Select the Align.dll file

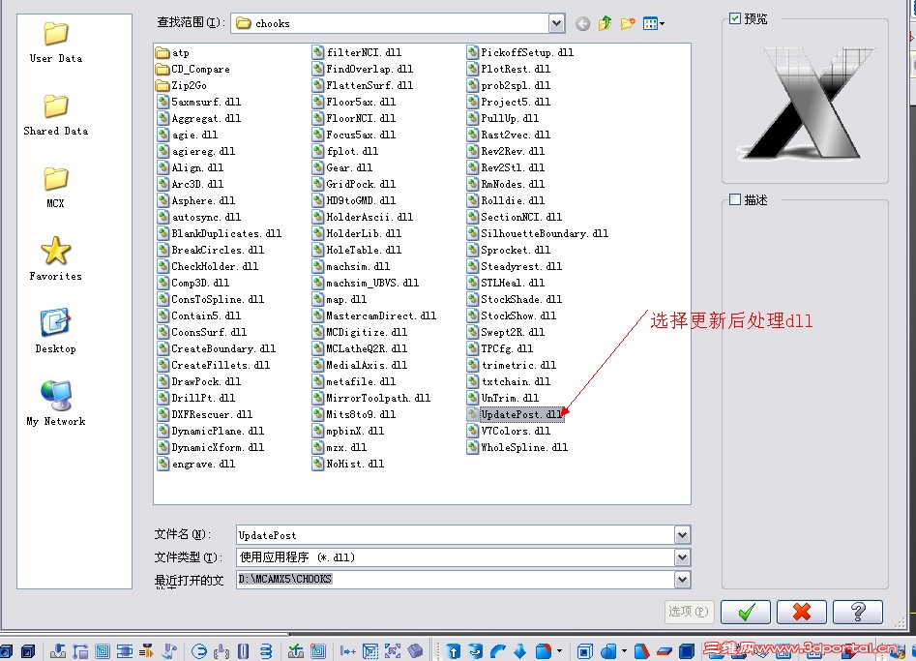tap(191, 167)
